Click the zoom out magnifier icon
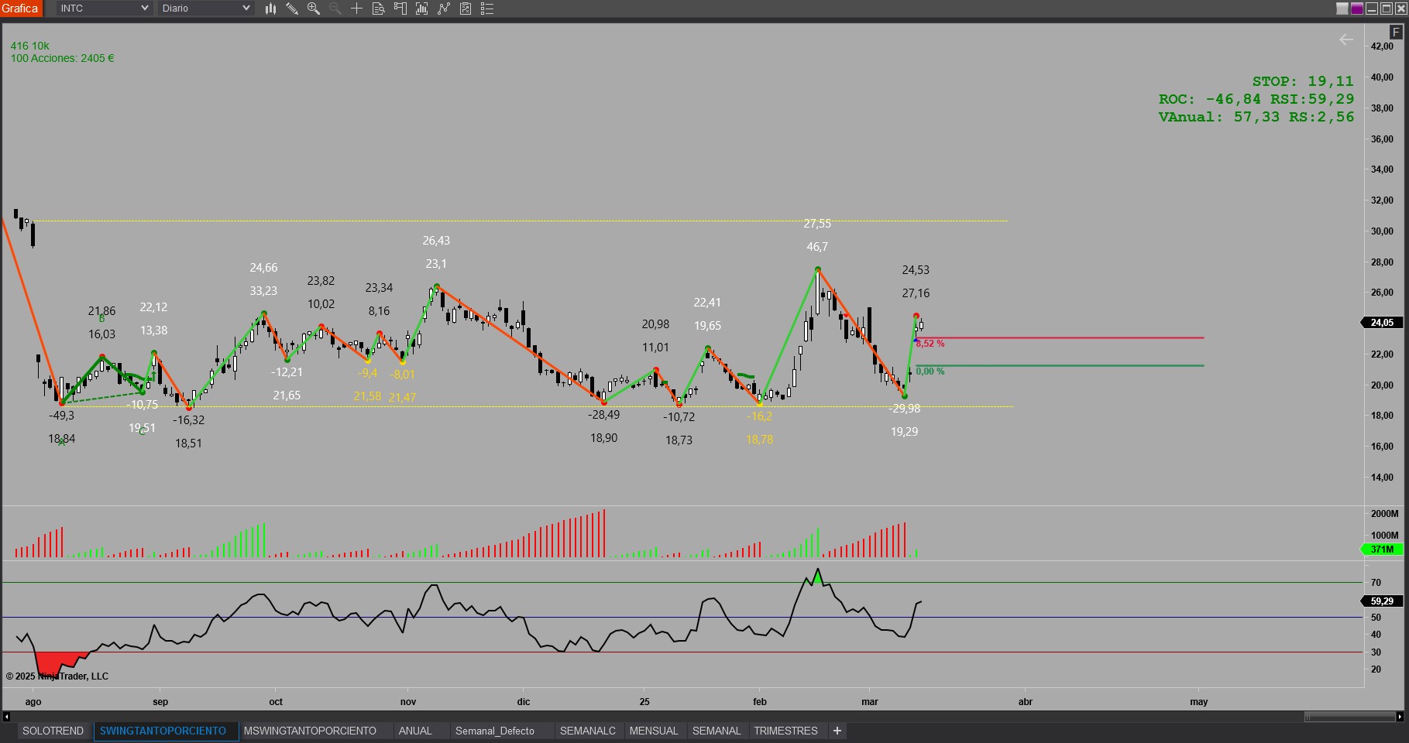Screen dimensions: 1409x743 335,9
